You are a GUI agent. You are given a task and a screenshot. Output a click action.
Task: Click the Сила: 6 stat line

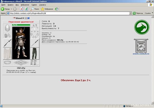(x=46, y=21)
